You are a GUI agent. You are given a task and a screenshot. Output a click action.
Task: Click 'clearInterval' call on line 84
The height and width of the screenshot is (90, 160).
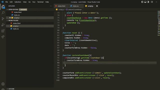pos(71,40)
